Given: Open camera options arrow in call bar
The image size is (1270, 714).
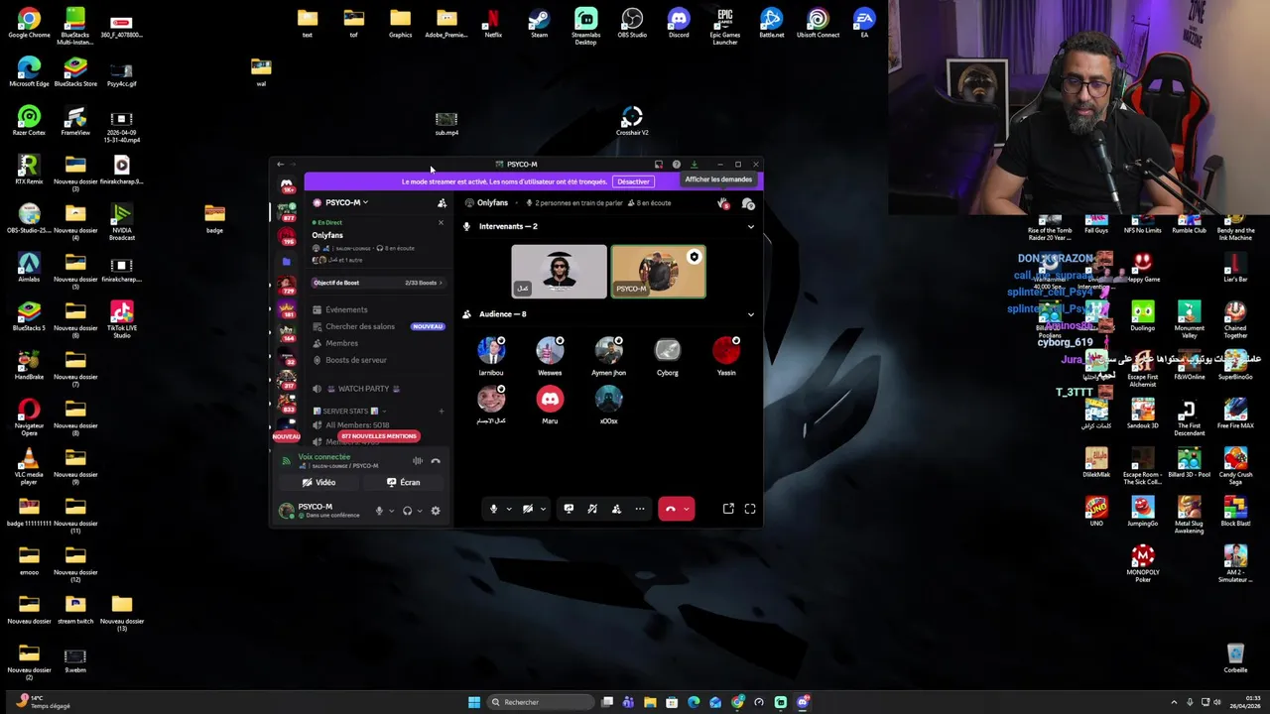Looking at the screenshot, I should tap(543, 509).
